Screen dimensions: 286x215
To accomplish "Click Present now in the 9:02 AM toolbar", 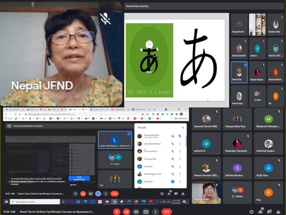I will click(x=146, y=212).
